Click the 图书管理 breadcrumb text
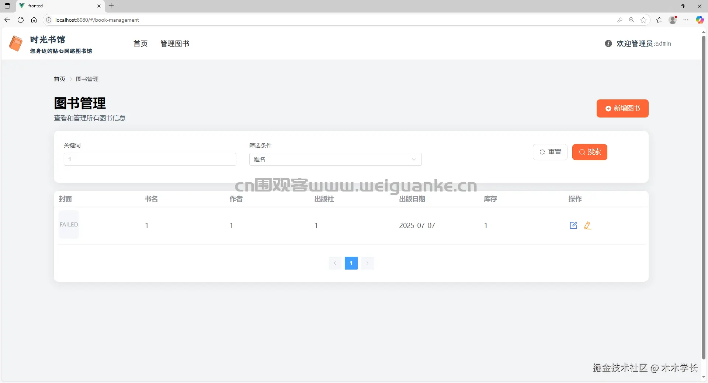The image size is (708, 383). tap(87, 79)
